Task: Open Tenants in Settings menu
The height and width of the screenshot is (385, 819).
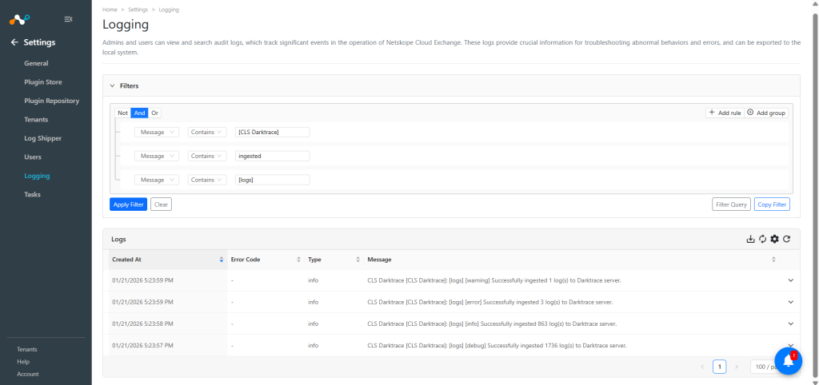Action: (36, 120)
